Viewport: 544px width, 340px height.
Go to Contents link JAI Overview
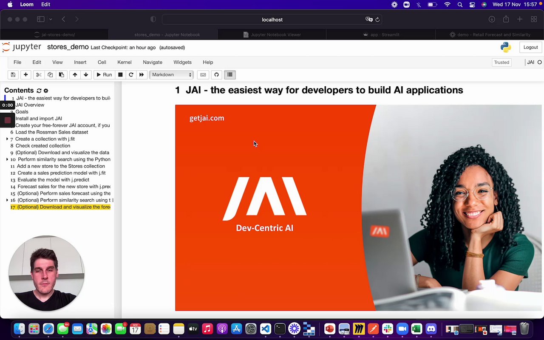(30, 105)
